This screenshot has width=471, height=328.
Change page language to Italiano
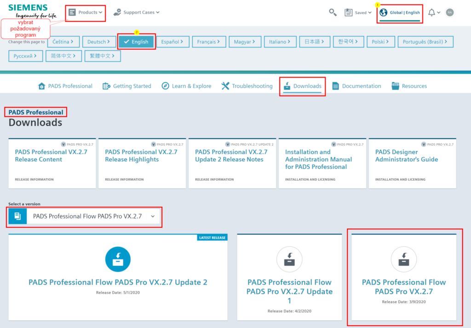[x=280, y=42]
